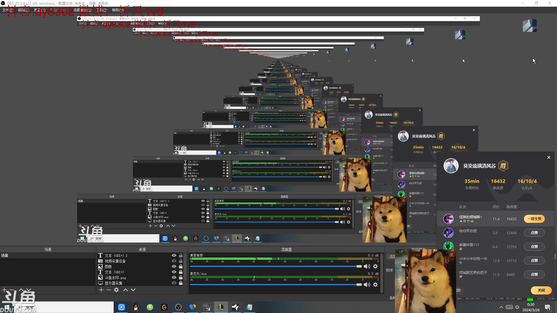Open the 文件(F) menu
The image size is (557, 313).
[8, 10]
